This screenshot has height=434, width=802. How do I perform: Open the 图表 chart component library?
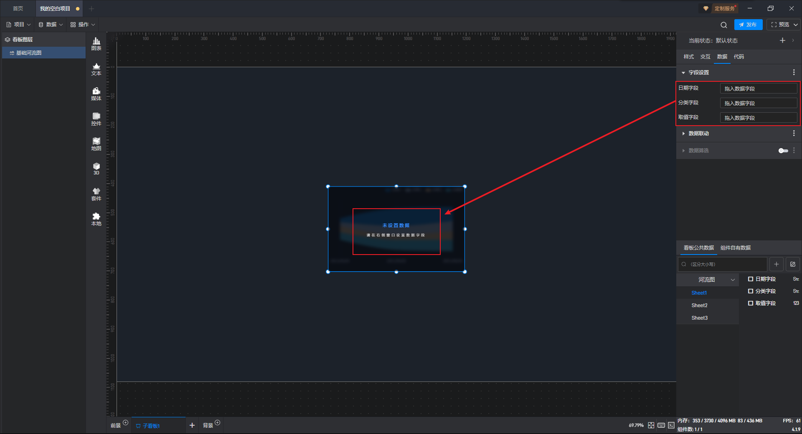96,44
